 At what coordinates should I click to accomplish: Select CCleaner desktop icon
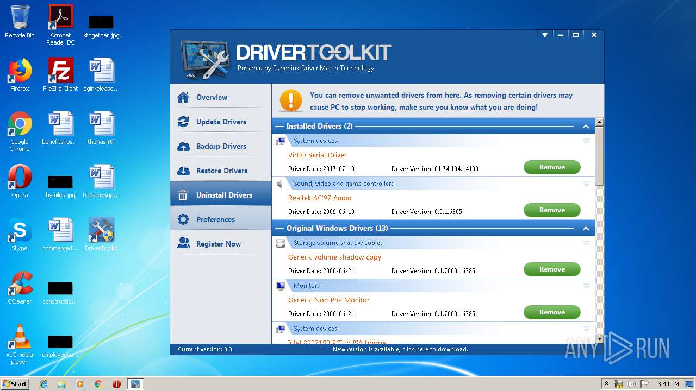coord(20,288)
